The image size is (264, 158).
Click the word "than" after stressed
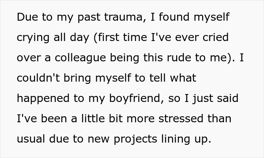click(x=218, y=118)
